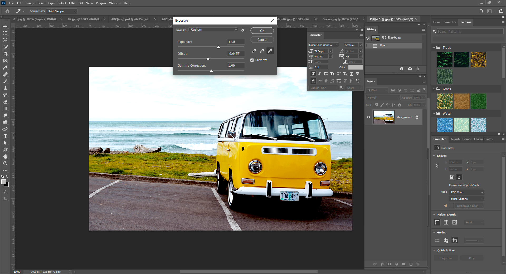Click the Offset slider handle
Viewport: 506px width, 274px height.
point(208,59)
